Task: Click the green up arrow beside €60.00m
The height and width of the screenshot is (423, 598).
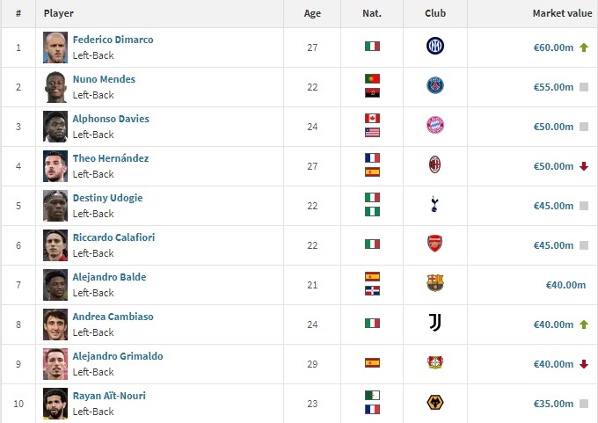Action: tap(584, 47)
